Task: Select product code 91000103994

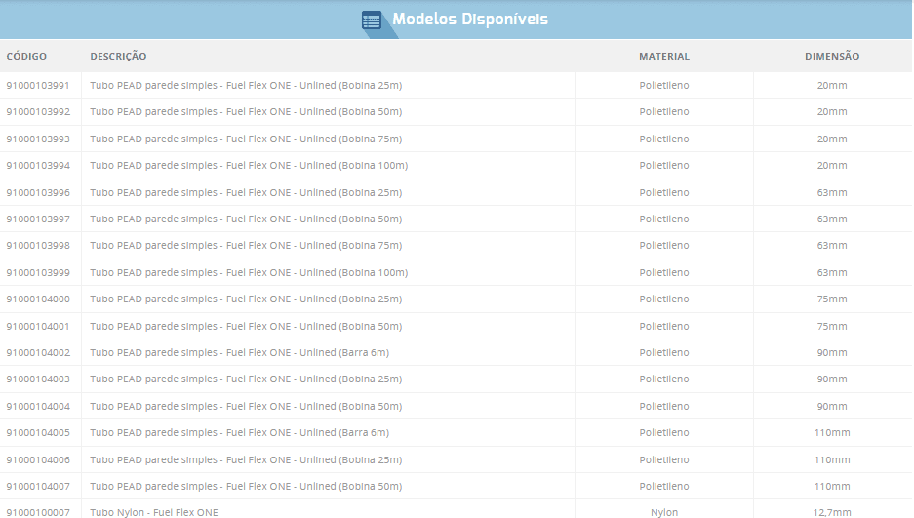Action: (x=38, y=166)
